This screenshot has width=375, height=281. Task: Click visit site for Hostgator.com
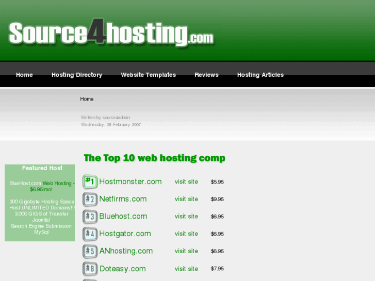coord(186,234)
